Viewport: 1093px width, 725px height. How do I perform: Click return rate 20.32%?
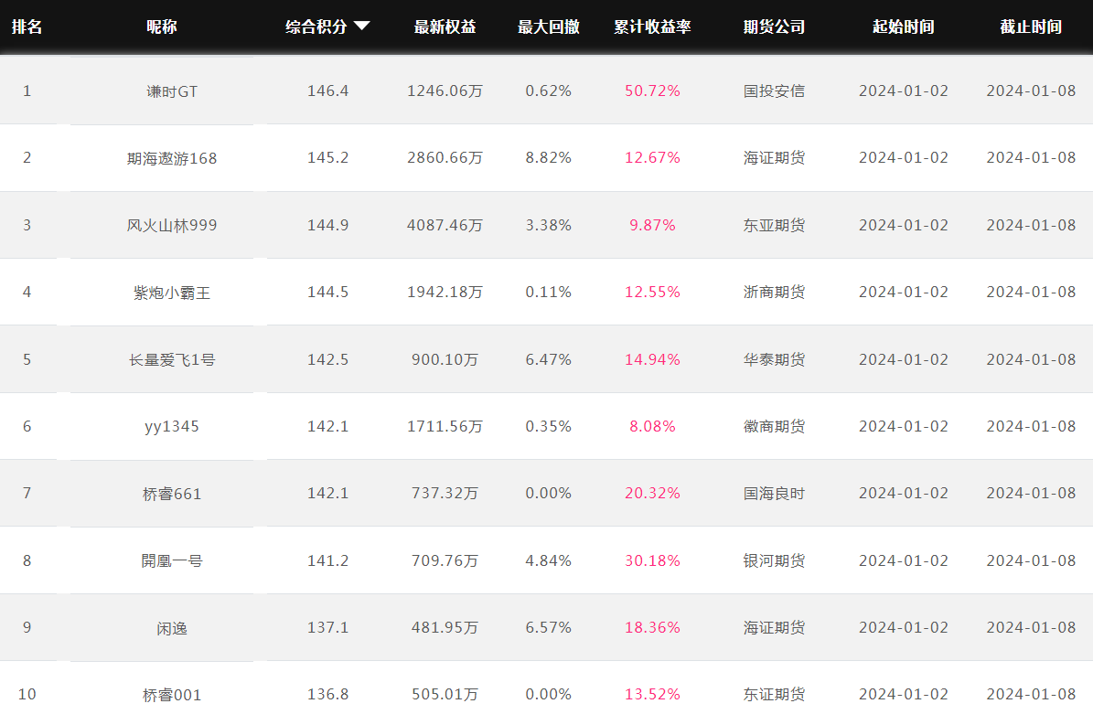click(652, 493)
